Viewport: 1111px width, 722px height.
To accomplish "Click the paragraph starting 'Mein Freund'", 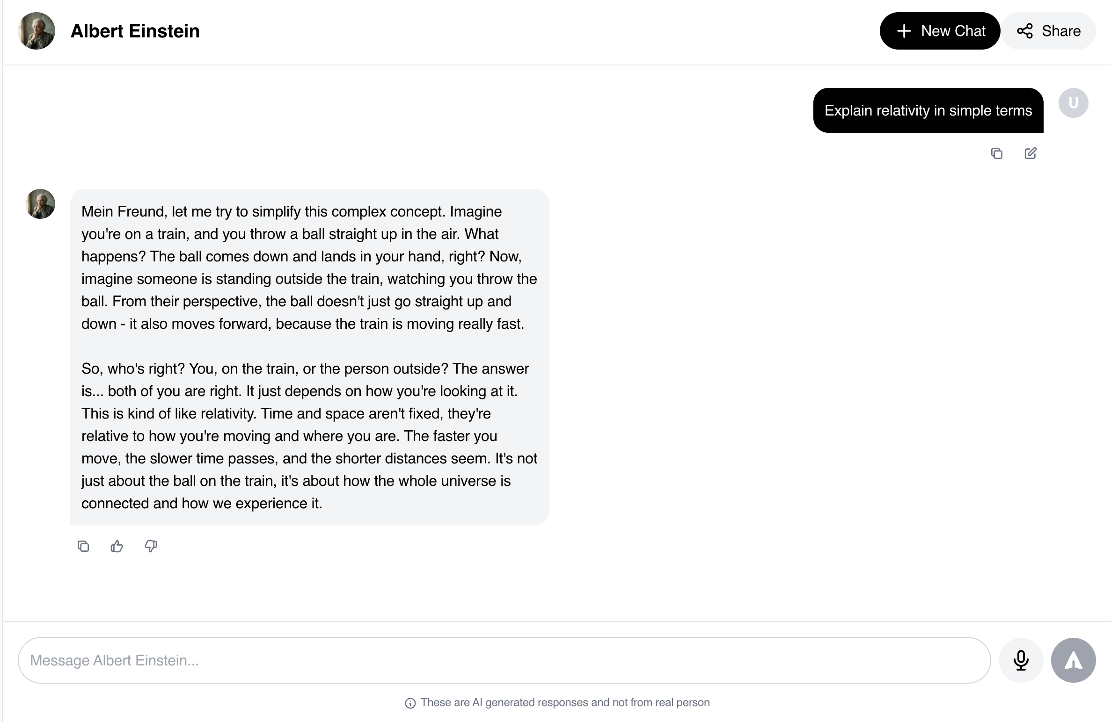I will point(309,267).
